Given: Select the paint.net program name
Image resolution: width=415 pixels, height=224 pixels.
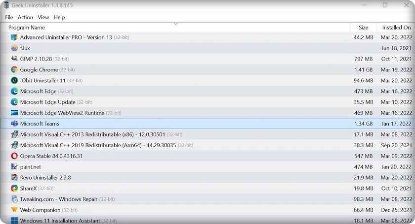Looking at the screenshot, I should (x=31, y=167).
